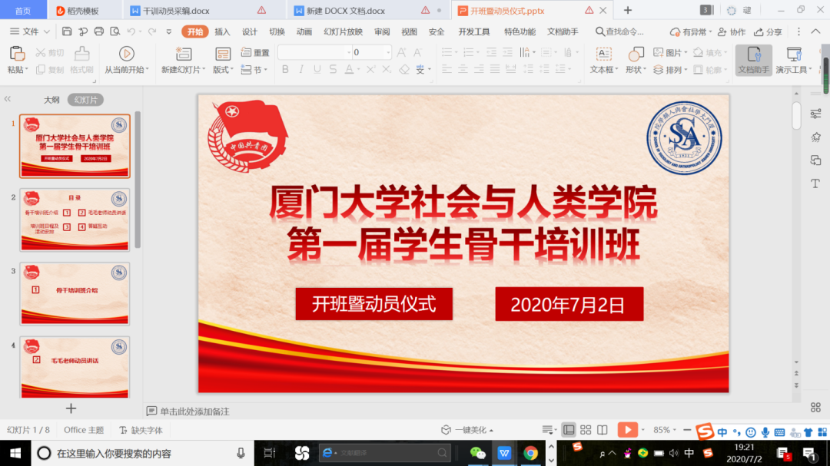The height and width of the screenshot is (466, 830).
Task: Click the Paste (粘贴) icon
Action: point(16,54)
